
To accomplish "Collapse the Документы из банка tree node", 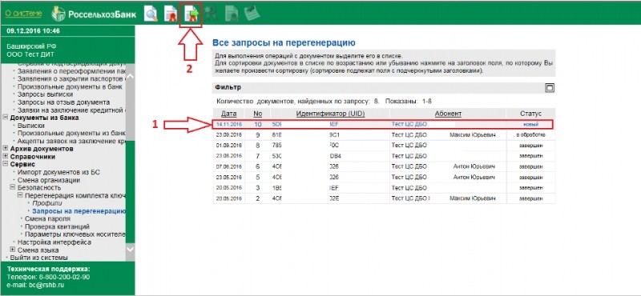I will tap(6, 118).
